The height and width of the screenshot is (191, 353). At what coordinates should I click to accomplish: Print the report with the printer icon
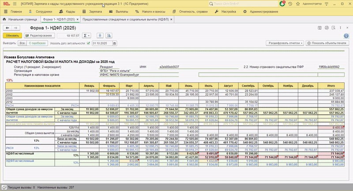click(x=327, y=28)
